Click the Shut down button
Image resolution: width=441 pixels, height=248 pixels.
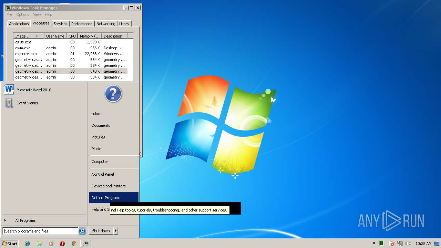tap(101, 231)
